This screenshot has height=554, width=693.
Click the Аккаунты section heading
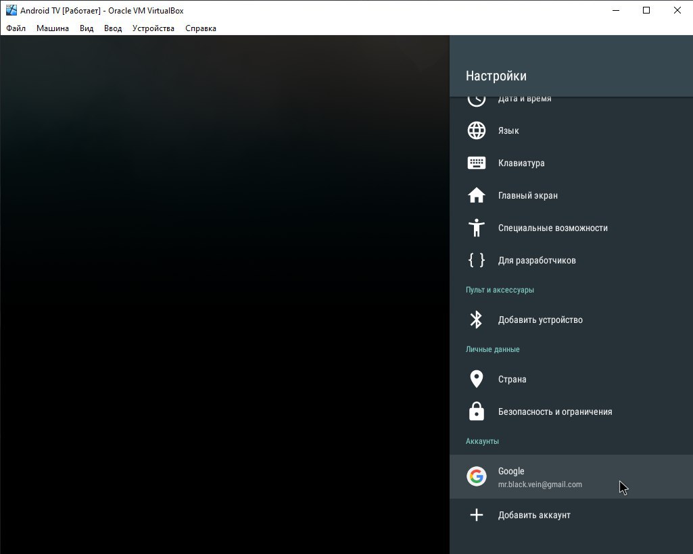(x=482, y=441)
